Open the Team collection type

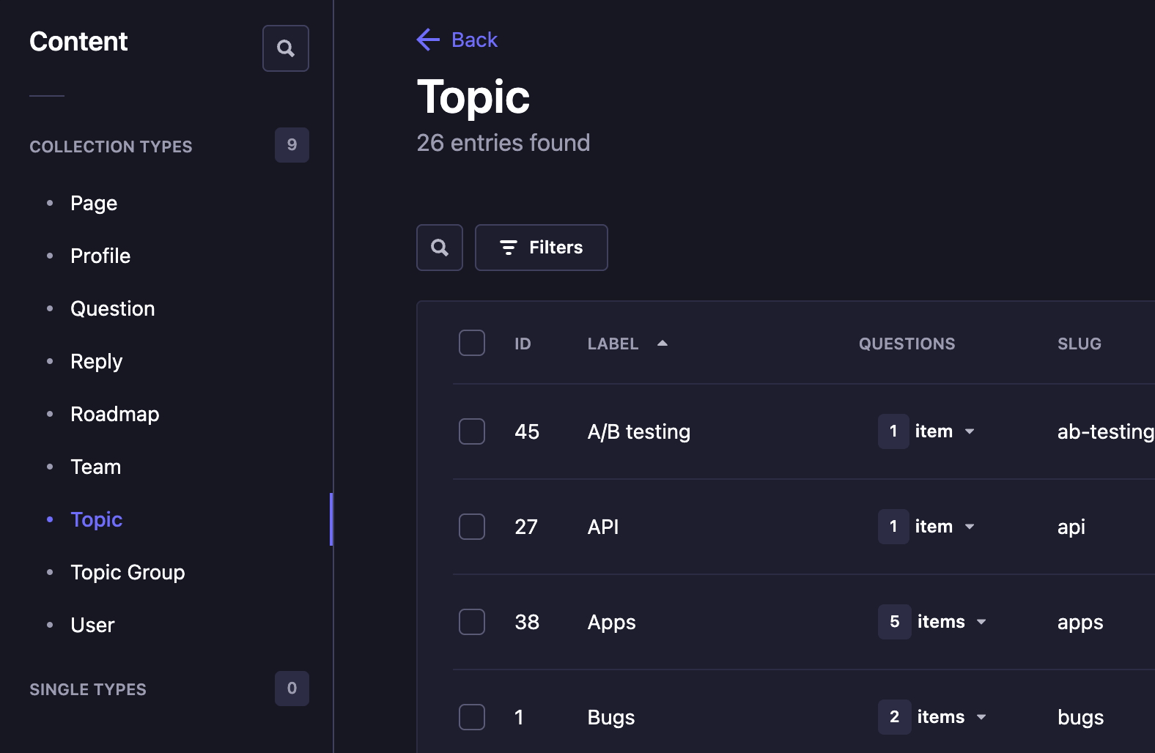tap(96, 467)
